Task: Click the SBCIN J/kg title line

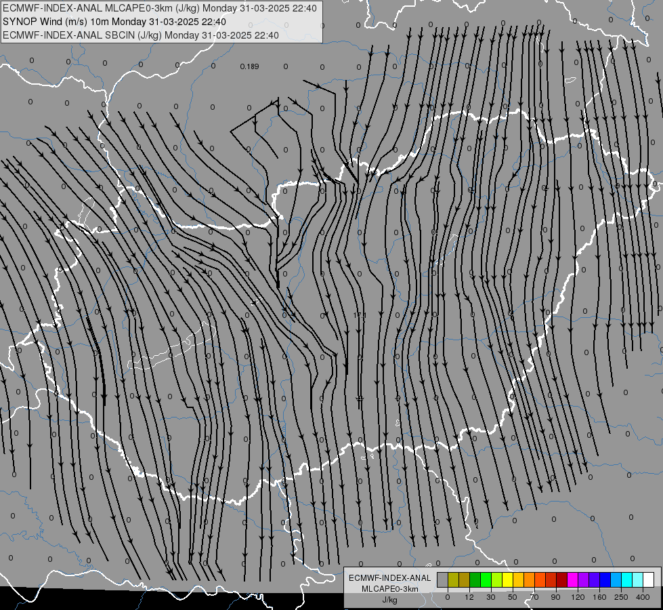Action: pyautogui.click(x=141, y=35)
